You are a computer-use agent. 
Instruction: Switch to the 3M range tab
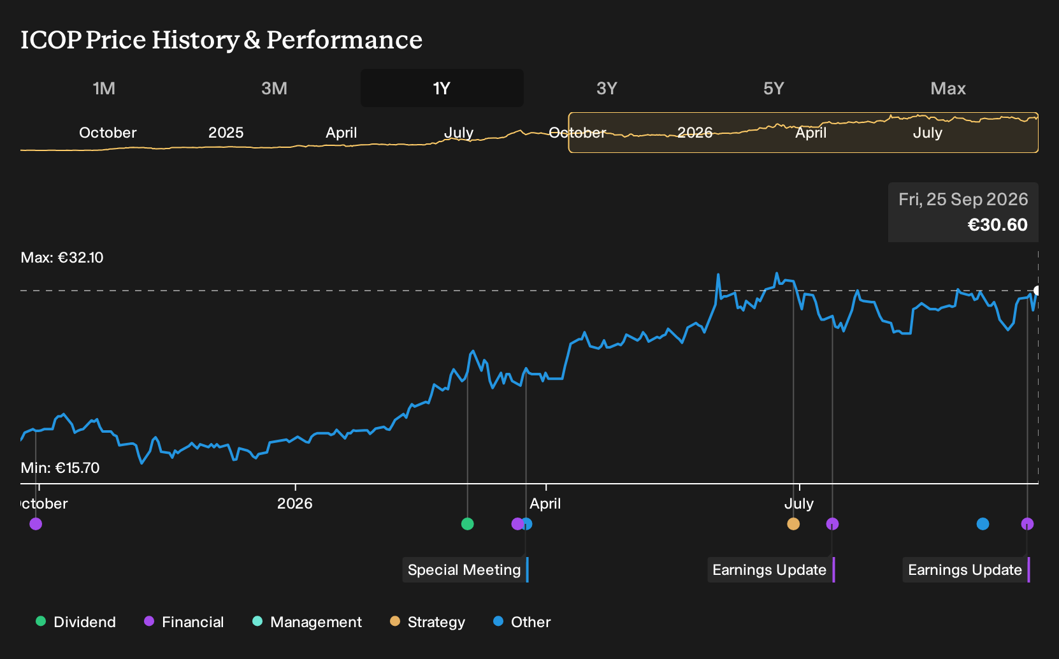coord(274,88)
